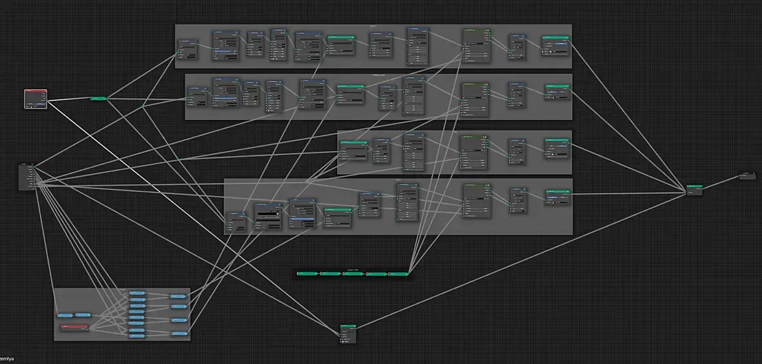Select the red-header node outlined in white

click(36, 99)
